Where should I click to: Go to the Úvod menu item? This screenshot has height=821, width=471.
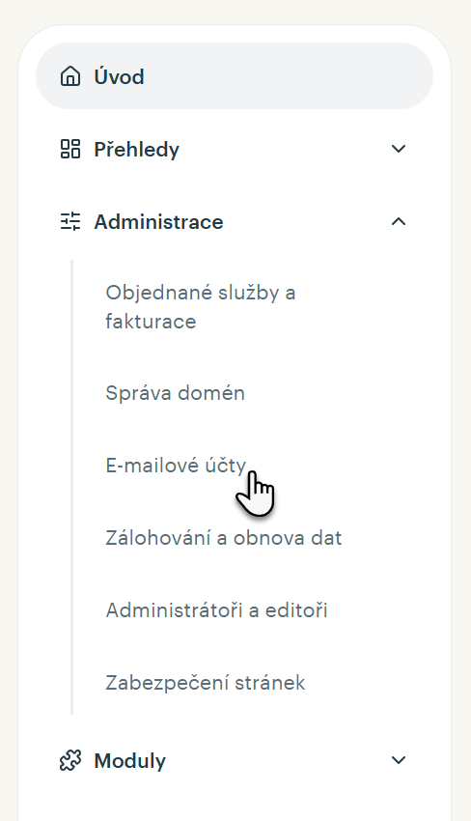235,76
